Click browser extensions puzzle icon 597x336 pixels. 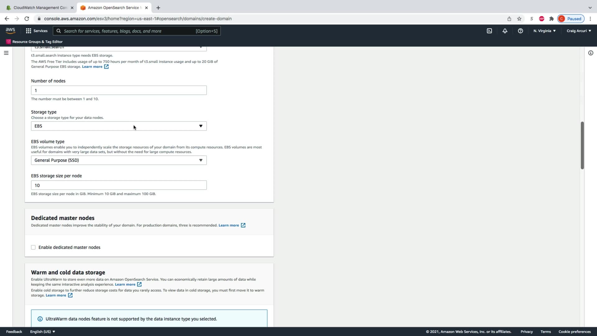pyautogui.click(x=551, y=19)
